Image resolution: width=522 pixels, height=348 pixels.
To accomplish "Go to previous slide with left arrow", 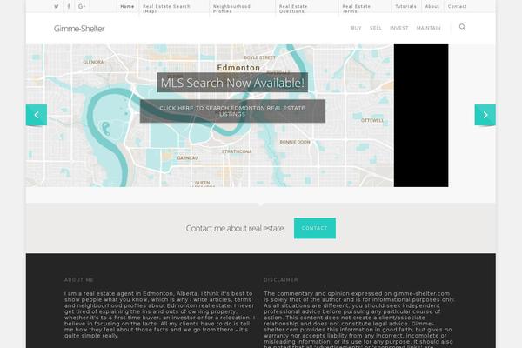I will [37, 115].
